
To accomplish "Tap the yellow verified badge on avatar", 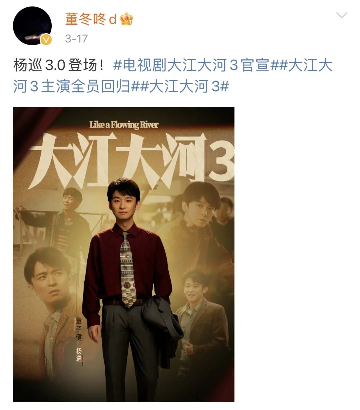I will point(46,40).
